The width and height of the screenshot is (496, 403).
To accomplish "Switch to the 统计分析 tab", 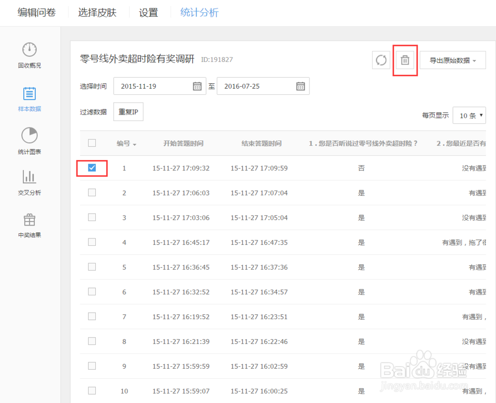I will [x=199, y=12].
